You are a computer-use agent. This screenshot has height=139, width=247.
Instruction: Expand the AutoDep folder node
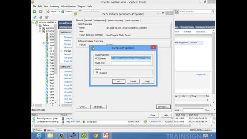tap(40, 28)
